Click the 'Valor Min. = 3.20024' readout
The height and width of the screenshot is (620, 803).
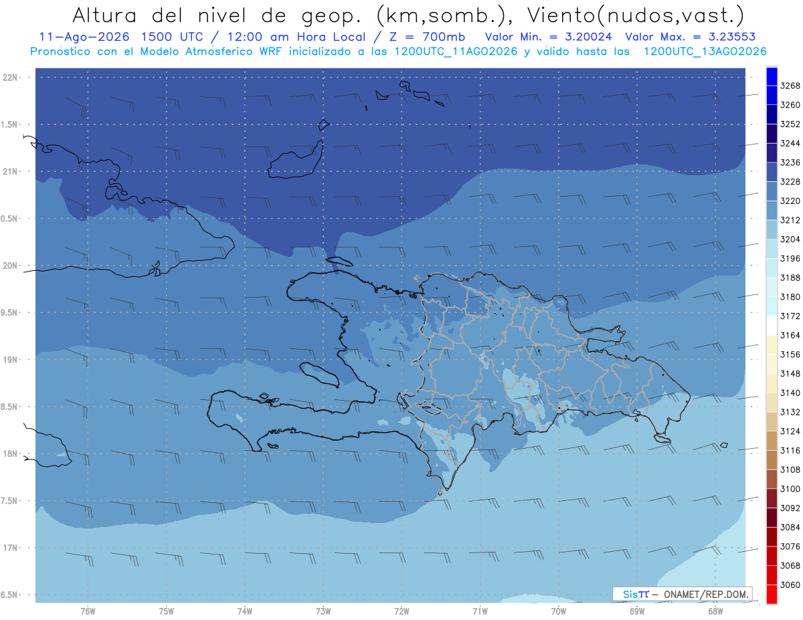[549, 37]
